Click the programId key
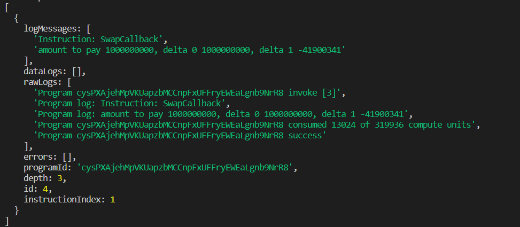This screenshot has height=227, width=520. click(48, 167)
